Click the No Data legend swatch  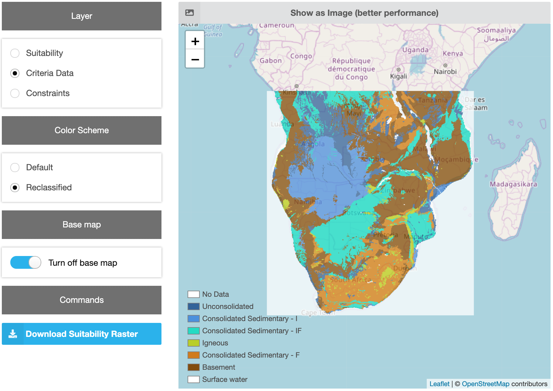193,294
